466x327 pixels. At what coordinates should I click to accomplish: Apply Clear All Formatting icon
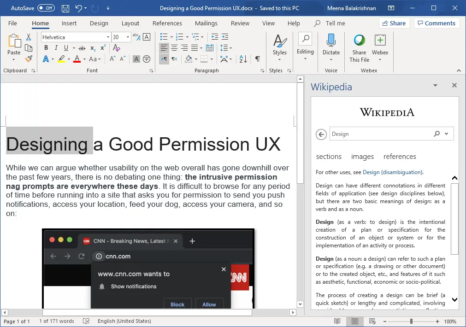[117, 48]
